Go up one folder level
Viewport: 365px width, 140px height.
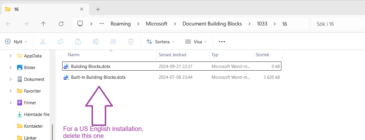click(x=43, y=24)
